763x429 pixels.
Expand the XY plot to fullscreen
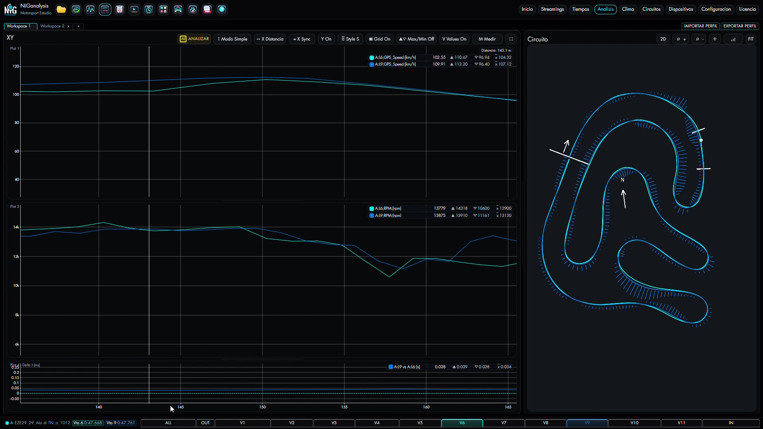tap(511, 39)
